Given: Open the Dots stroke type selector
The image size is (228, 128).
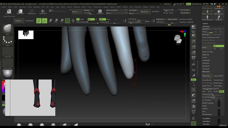Looking at the screenshot, I should [7, 41].
